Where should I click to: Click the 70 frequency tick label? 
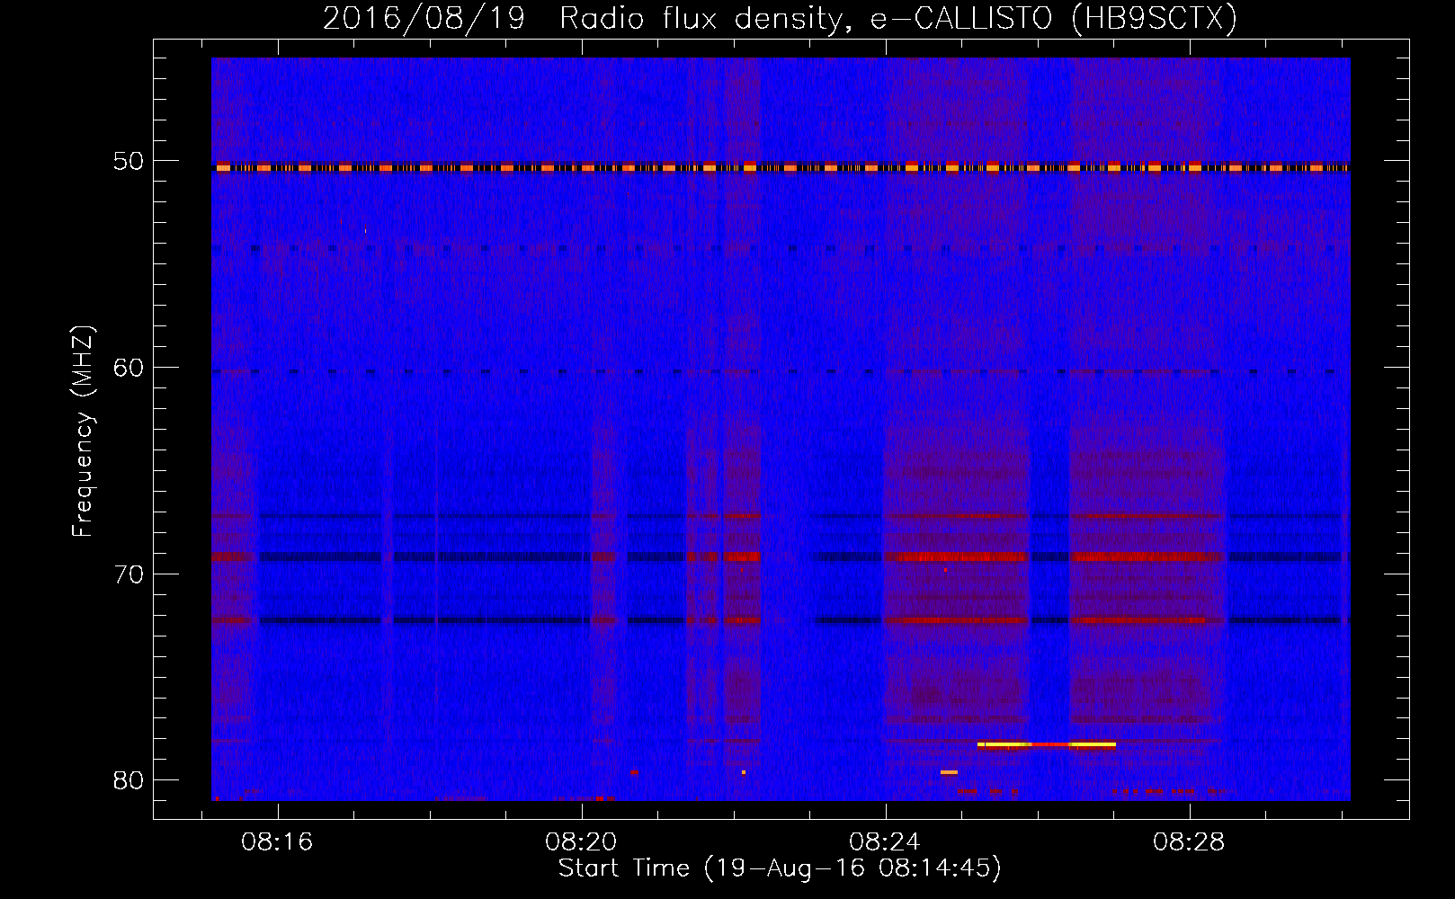pos(129,574)
